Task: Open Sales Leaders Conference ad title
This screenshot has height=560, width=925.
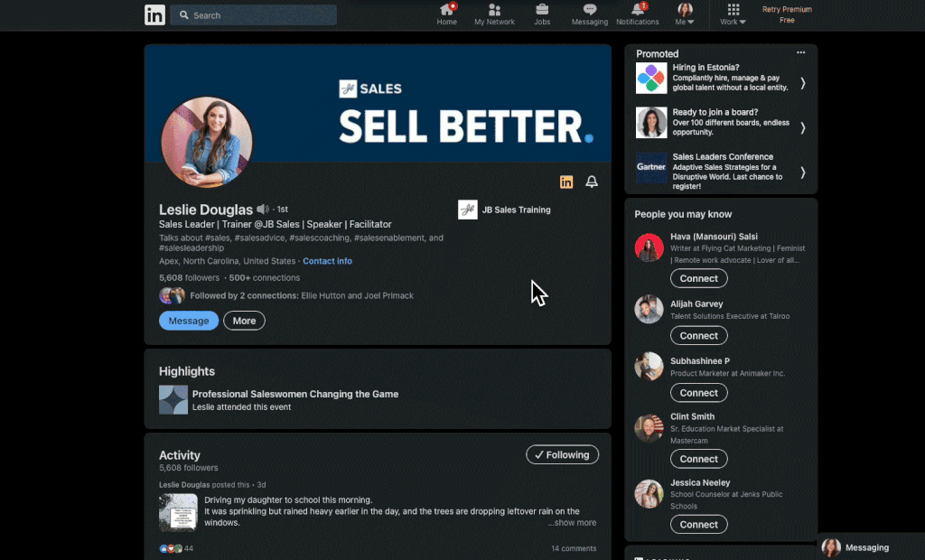Action: click(723, 157)
